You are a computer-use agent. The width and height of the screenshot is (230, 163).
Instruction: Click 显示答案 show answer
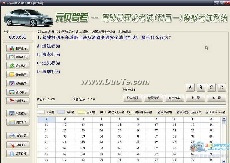coord(175,98)
